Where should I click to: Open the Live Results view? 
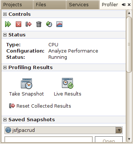point(67,87)
